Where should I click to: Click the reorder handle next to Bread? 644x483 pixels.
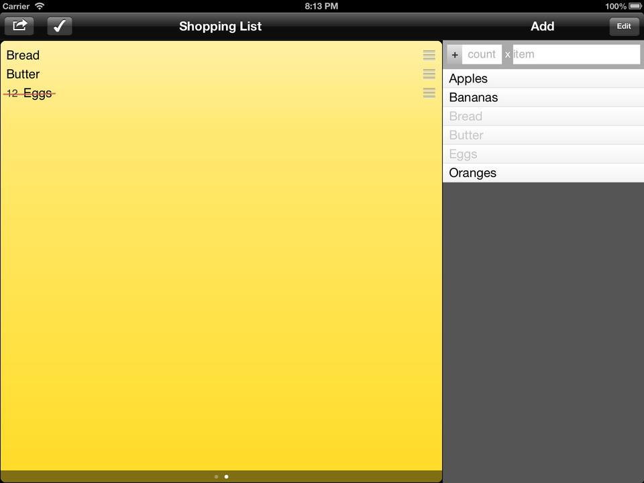coord(429,55)
